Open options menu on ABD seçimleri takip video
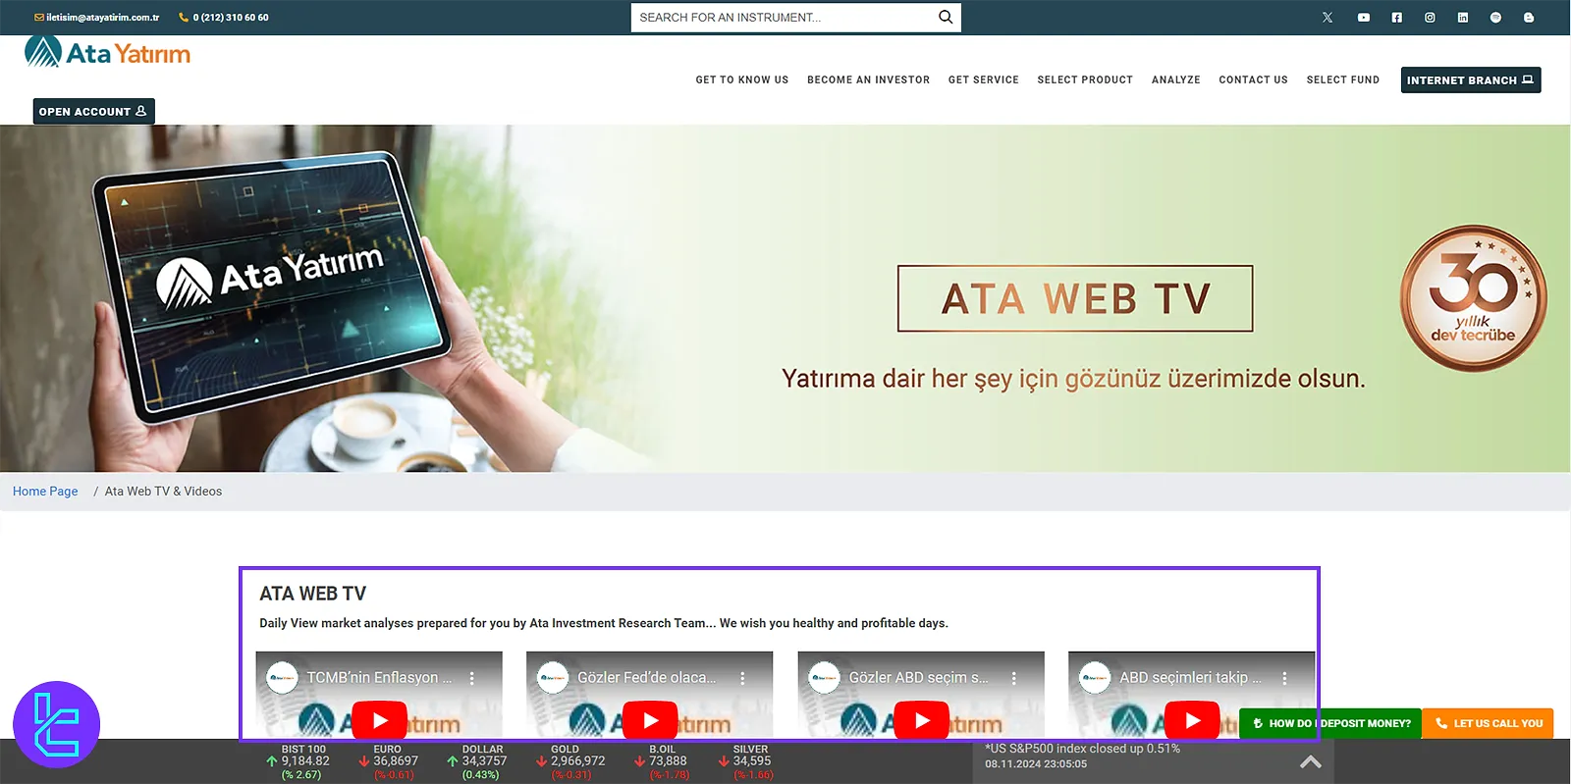 1284,678
